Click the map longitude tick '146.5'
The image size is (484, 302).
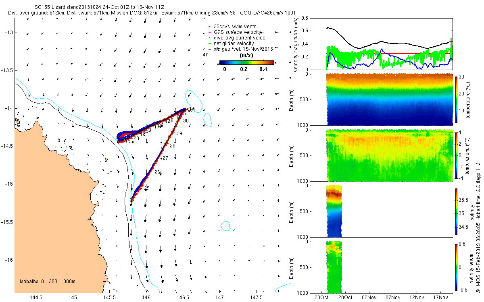tap(183, 298)
